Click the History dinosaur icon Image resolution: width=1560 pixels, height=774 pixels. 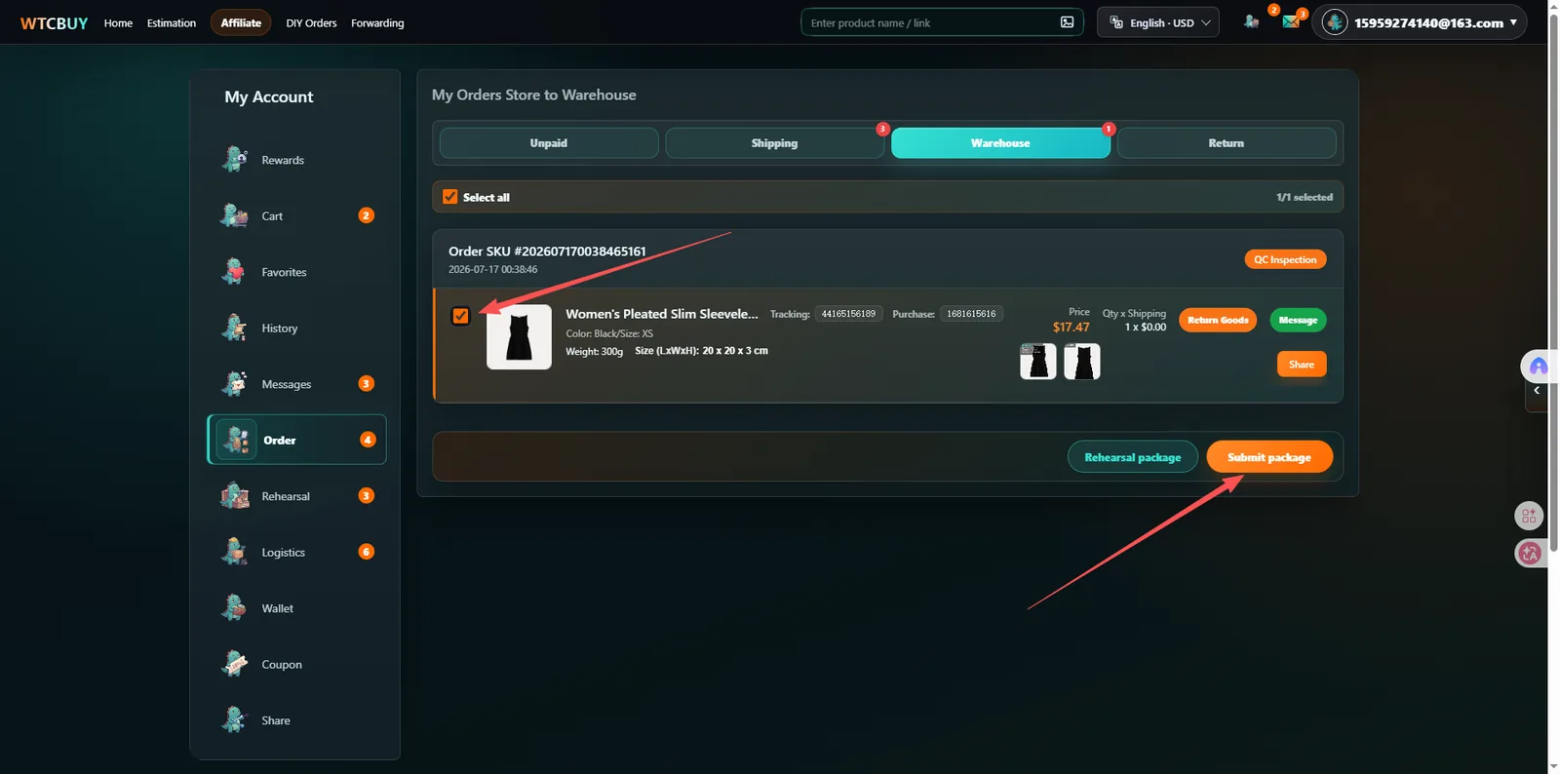point(234,328)
